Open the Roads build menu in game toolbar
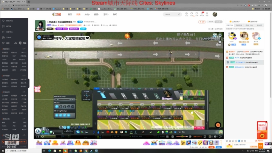 tap(78, 132)
